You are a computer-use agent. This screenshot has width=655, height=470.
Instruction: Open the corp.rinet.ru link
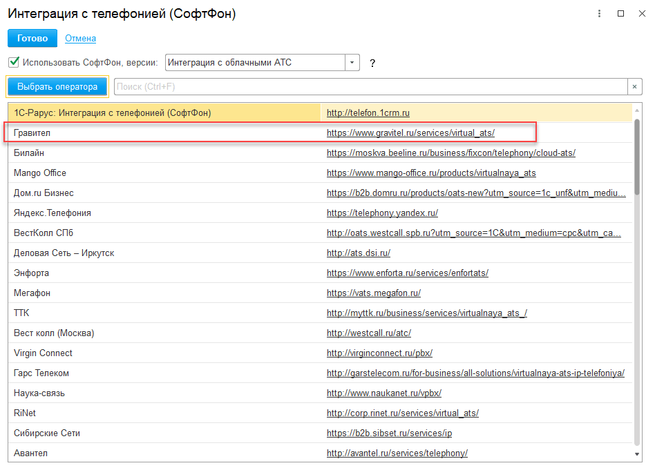coord(403,413)
